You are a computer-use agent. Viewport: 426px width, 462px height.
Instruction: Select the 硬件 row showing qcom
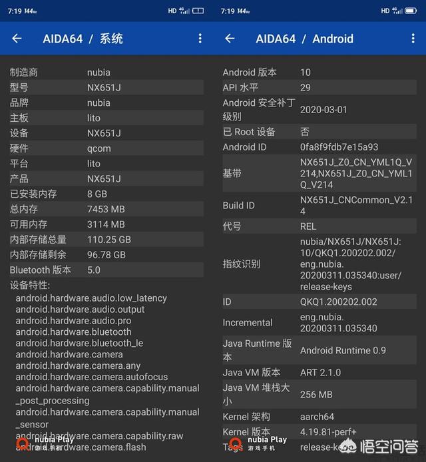[106, 148]
